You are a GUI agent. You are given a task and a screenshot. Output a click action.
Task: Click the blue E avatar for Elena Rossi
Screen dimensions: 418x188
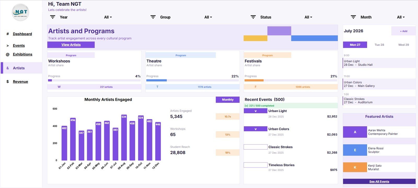[x=355, y=150]
